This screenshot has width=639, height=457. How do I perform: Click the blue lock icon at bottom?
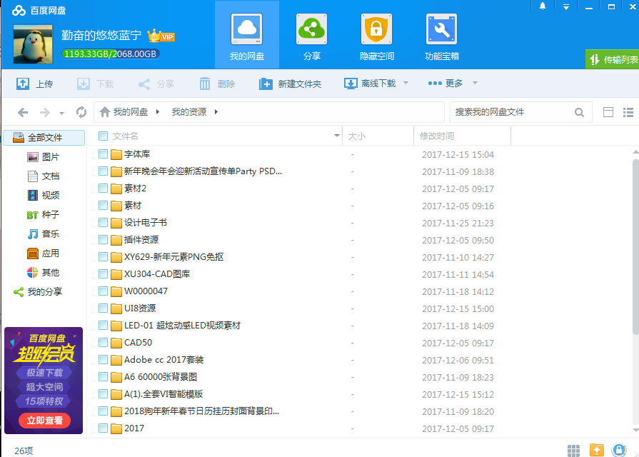point(618,450)
